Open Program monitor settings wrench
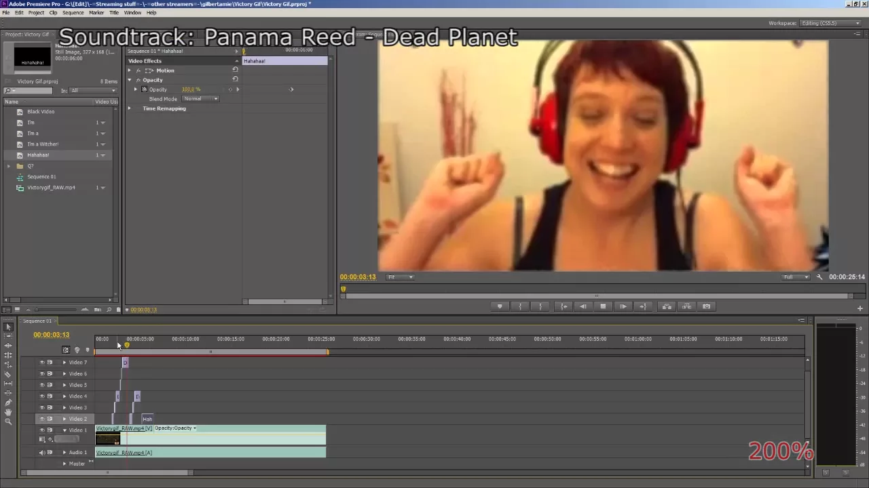Viewport: 869px width, 488px height. tap(819, 277)
